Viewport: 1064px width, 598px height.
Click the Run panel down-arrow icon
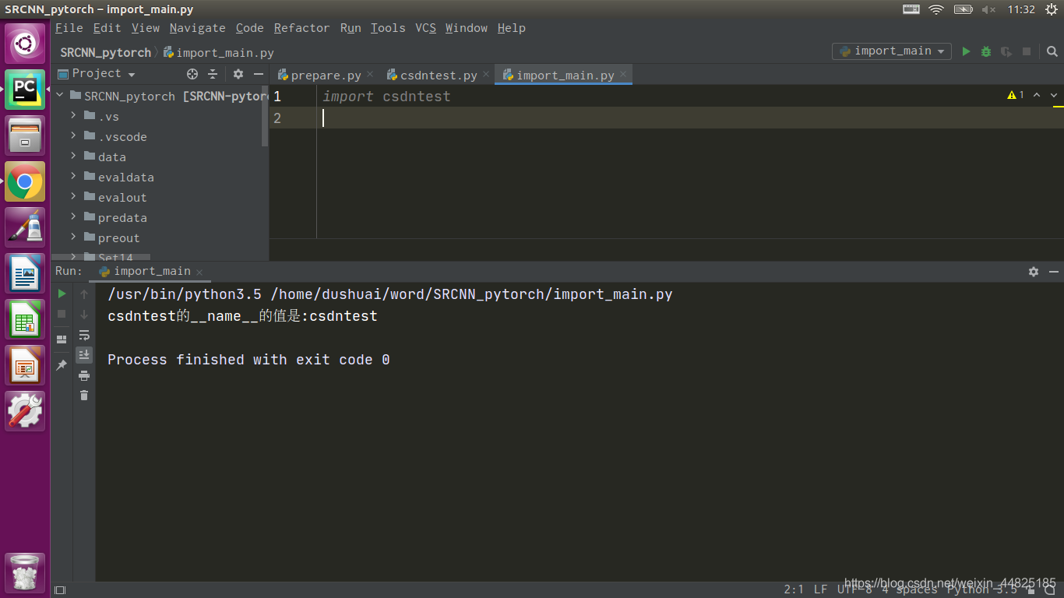84,315
